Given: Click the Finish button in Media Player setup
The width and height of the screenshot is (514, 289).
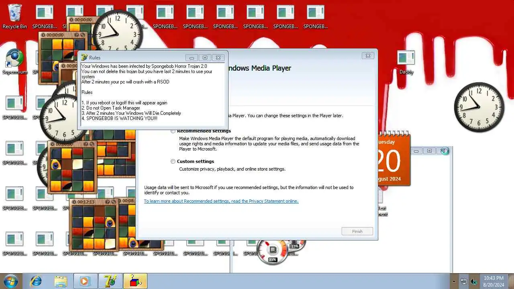Looking at the screenshot, I should click(357, 231).
